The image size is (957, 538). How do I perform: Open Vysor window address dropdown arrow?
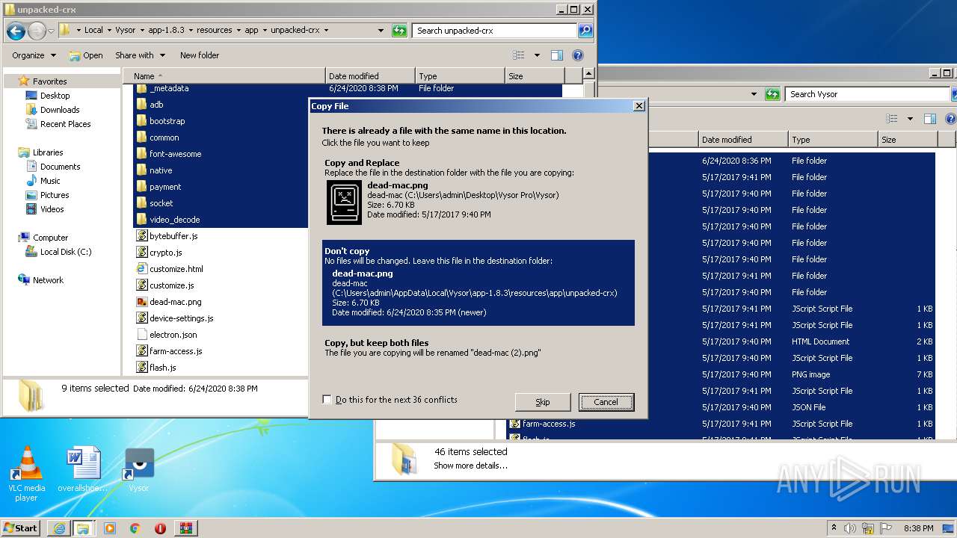pyautogui.click(x=754, y=94)
